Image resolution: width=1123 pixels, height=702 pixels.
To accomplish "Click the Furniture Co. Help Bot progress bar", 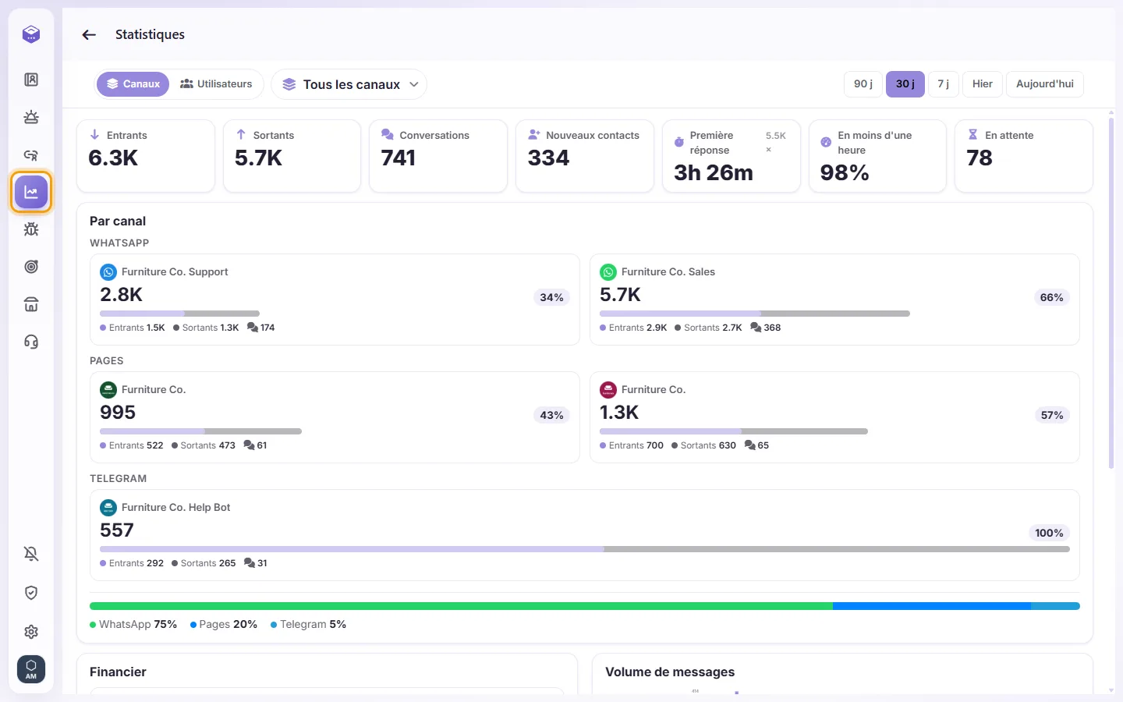I will pyautogui.click(x=585, y=549).
